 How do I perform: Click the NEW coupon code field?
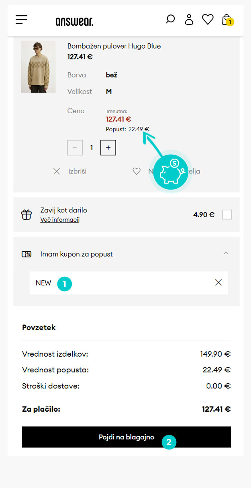coord(129,283)
